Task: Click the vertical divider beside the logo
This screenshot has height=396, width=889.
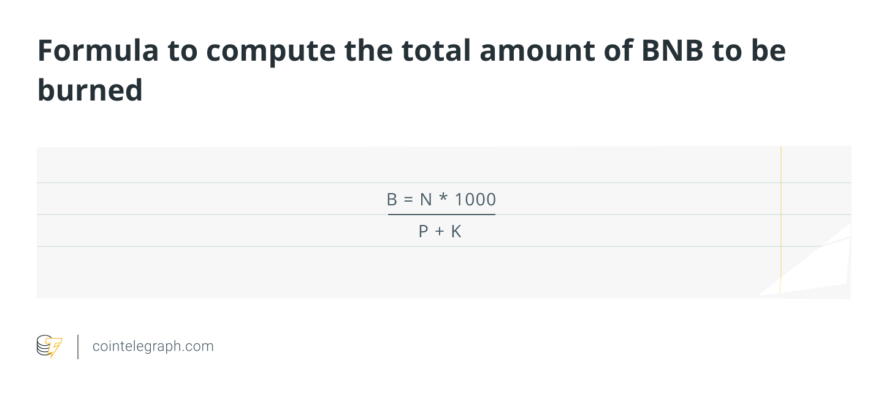Action: pos(78,346)
